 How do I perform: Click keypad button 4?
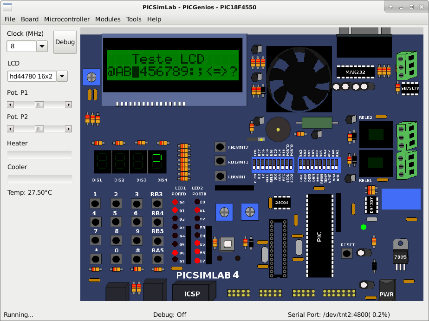click(x=95, y=222)
